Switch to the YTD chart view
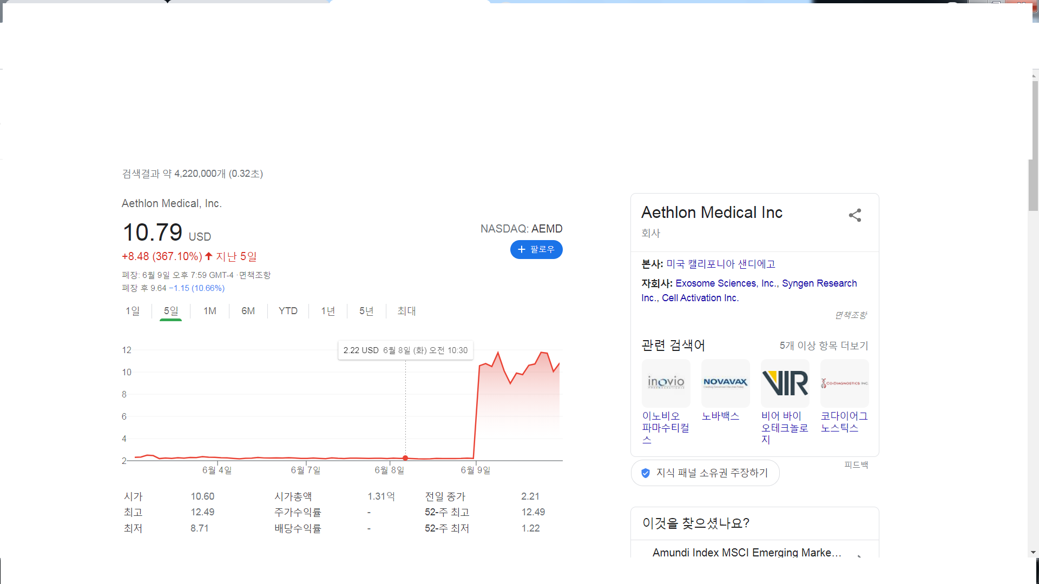This screenshot has width=1039, height=584. 288,311
